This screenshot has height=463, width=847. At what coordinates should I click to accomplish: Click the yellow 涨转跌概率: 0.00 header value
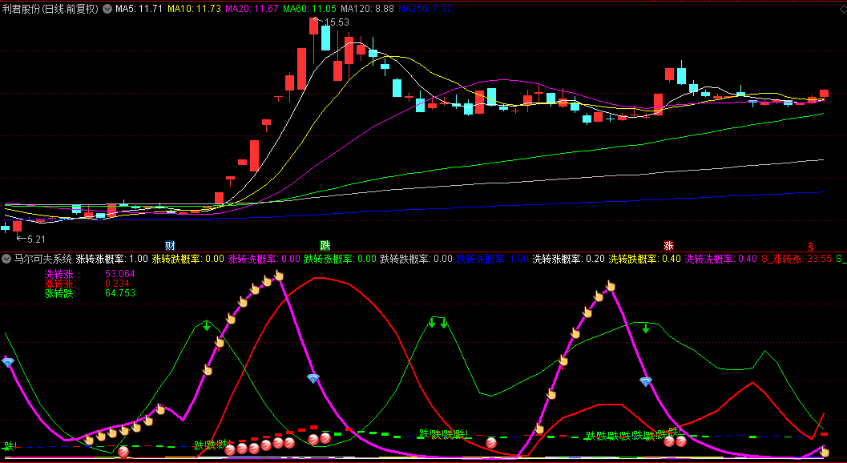pos(188,259)
